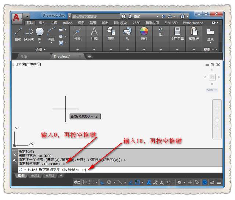The height and width of the screenshot is (200, 235).
Task: Toggle Model space (模型) button in status bar
Action: 77,182
